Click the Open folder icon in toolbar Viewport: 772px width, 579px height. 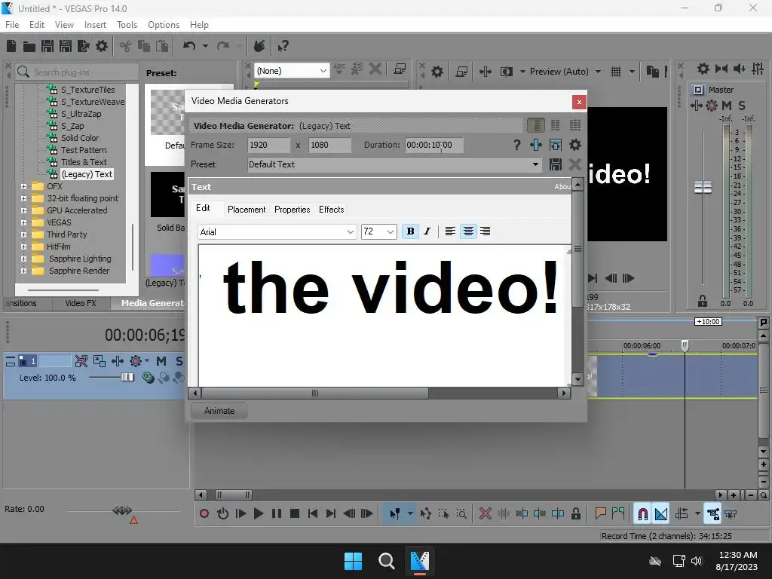point(29,47)
